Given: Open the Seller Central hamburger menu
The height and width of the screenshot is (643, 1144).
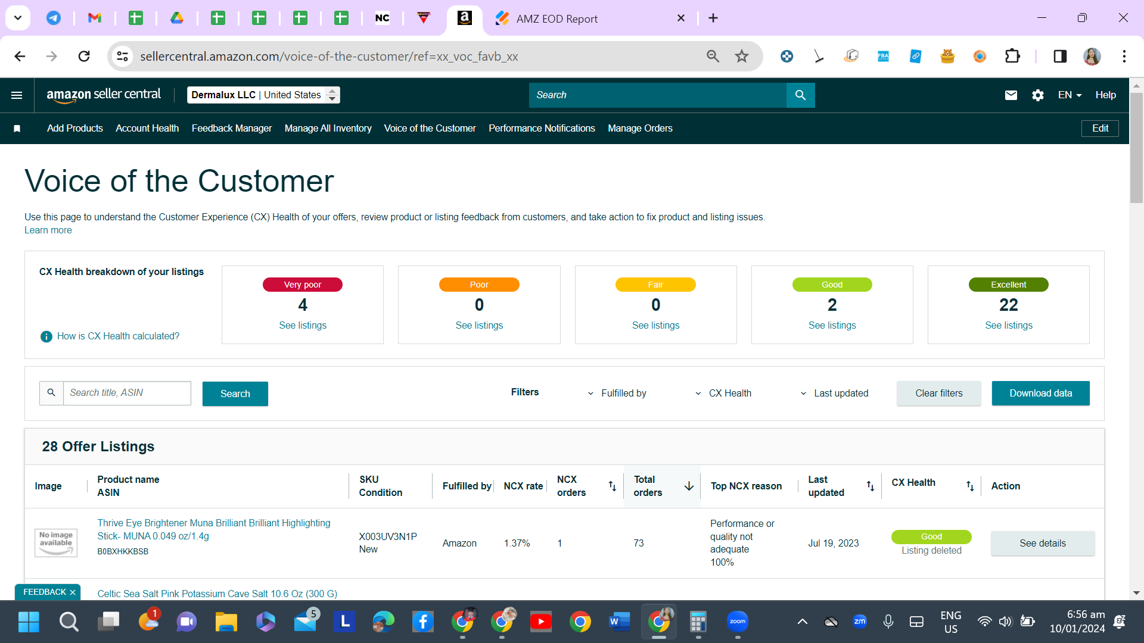Looking at the screenshot, I should click(17, 95).
